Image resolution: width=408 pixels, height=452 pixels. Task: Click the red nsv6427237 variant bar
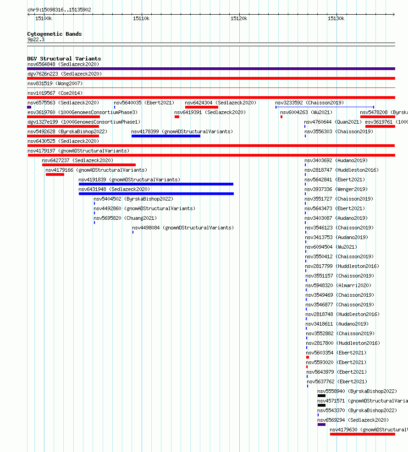tap(89, 165)
